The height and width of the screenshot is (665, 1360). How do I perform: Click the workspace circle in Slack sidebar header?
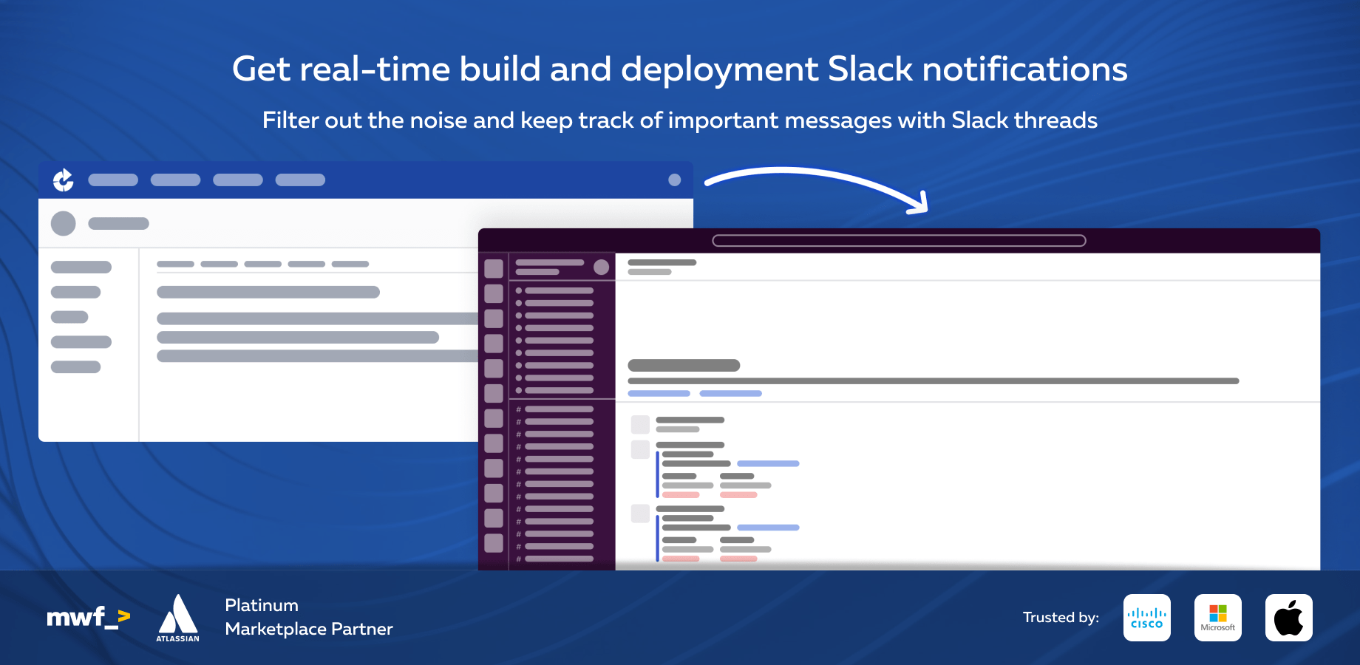[602, 267]
